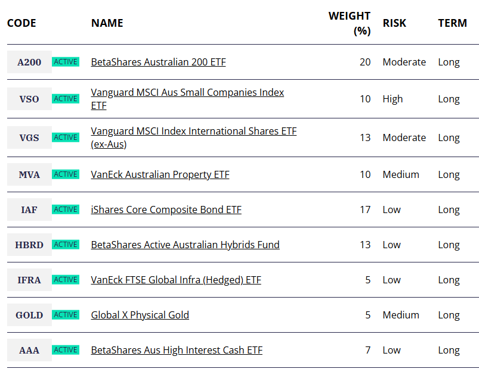This screenshot has height=372, width=479.
Task: Open iShares Core Composite Bond ETF link
Action: pos(166,210)
